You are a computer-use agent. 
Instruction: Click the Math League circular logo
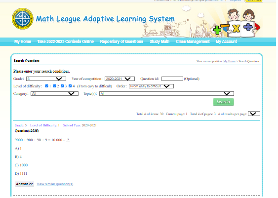click(23, 19)
